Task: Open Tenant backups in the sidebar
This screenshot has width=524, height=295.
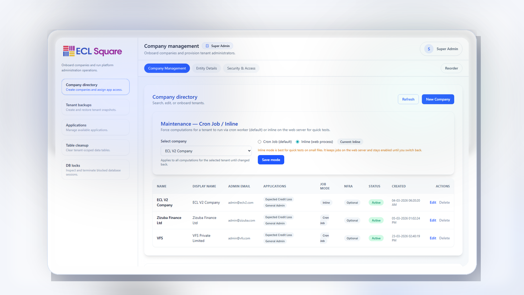Action: pos(95,107)
